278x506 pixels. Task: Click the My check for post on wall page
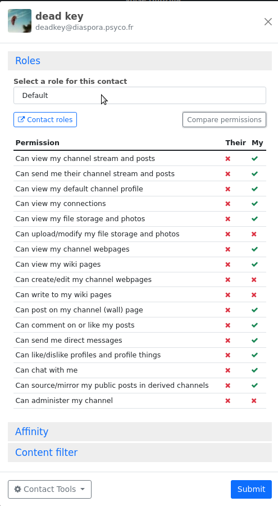(254, 310)
